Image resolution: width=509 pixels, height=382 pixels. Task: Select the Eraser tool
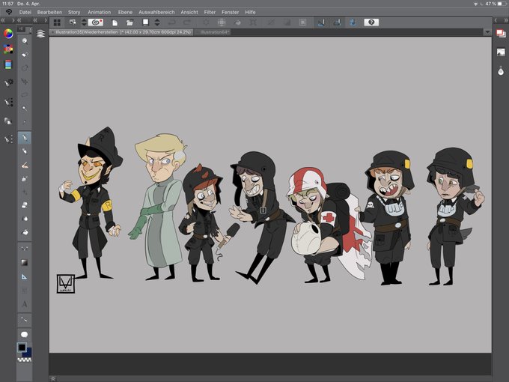[25, 205]
